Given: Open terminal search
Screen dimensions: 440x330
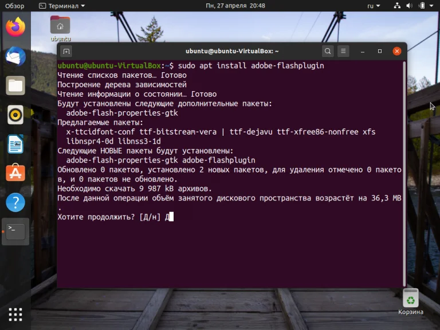Looking at the screenshot, I should pos(328,51).
